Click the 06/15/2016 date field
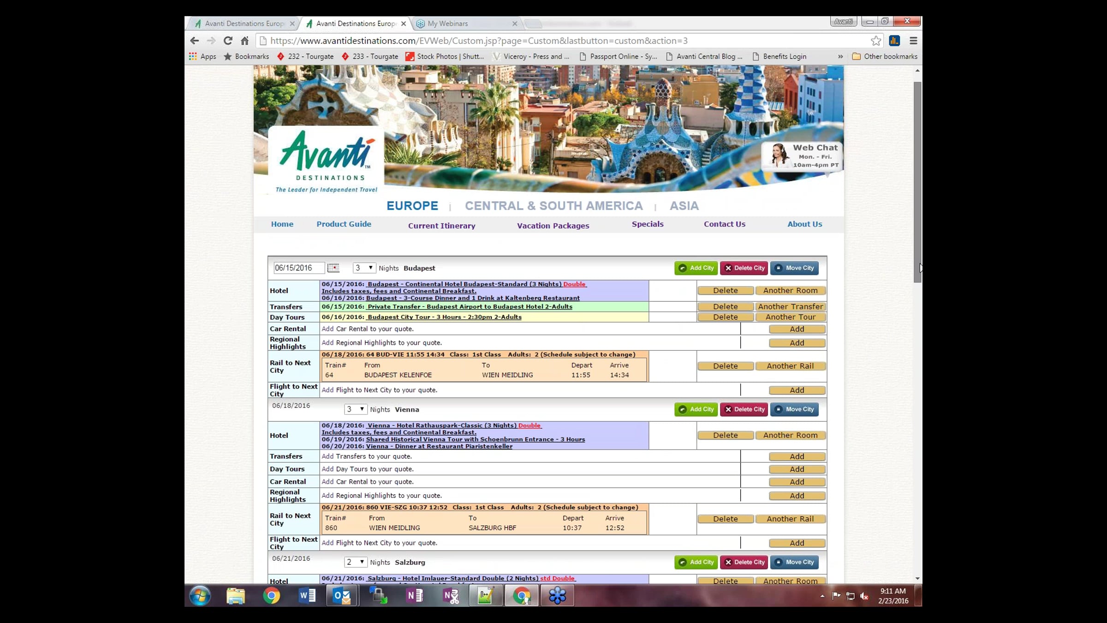 pos(298,268)
